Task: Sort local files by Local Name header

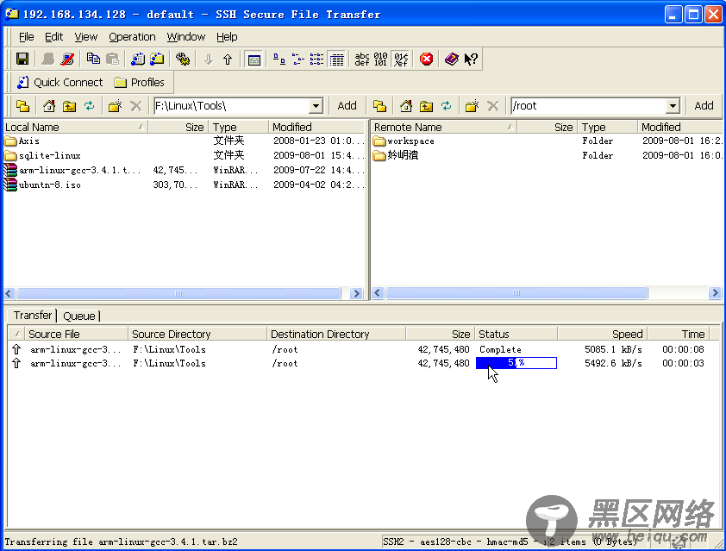Action: coord(76,127)
